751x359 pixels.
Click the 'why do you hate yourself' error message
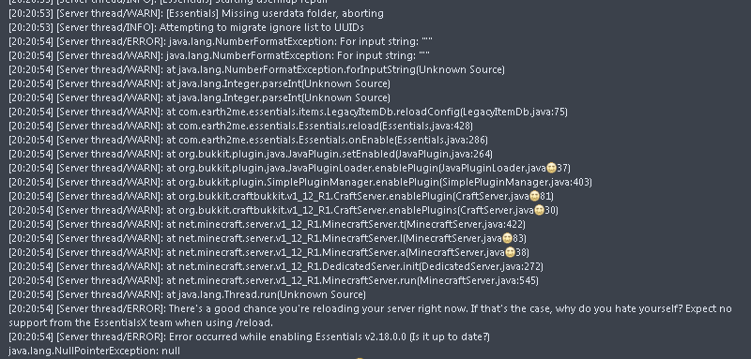coord(370,316)
